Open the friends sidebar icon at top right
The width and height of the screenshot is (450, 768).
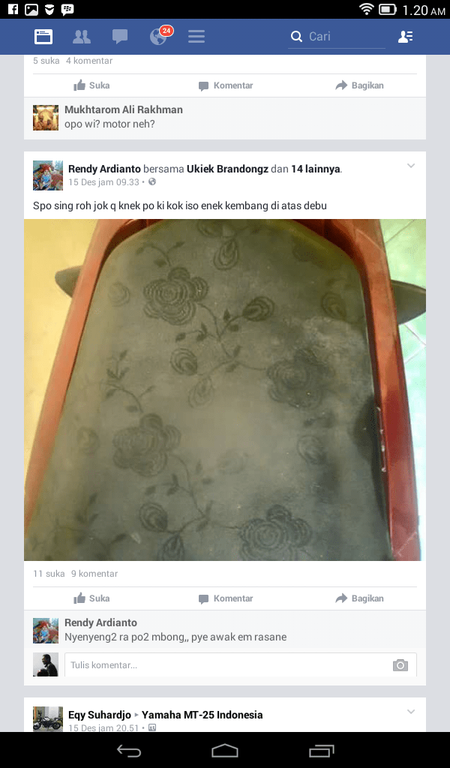(406, 37)
